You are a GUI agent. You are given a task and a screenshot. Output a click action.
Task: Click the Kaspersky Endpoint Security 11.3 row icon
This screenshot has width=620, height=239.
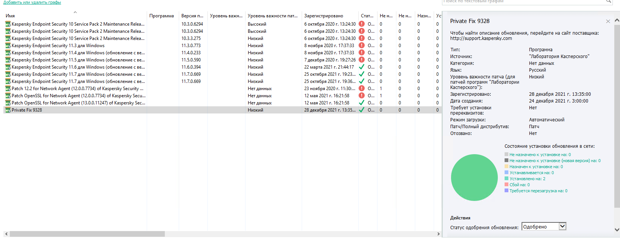point(8,46)
